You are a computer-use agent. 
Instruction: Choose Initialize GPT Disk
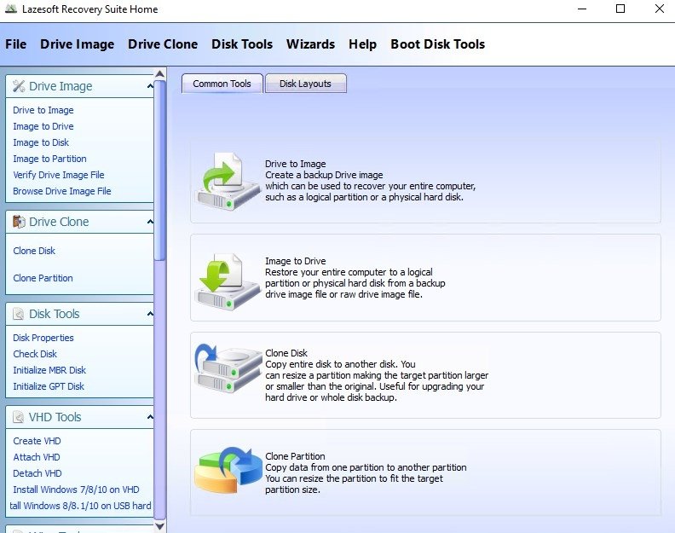pos(49,386)
